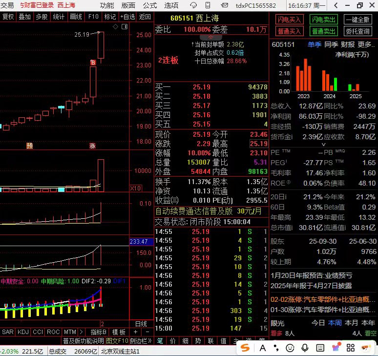
Task: Expand more indicators arrow after MTM
Action: [81, 332]
